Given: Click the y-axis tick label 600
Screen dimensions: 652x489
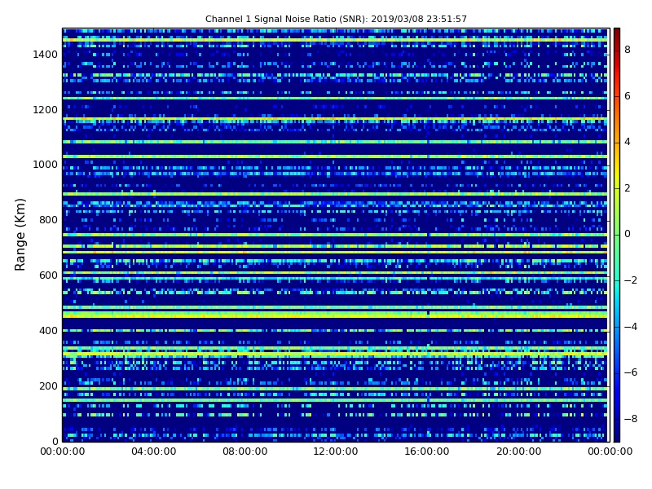Looking at the screenshot, I should [48, 275].
